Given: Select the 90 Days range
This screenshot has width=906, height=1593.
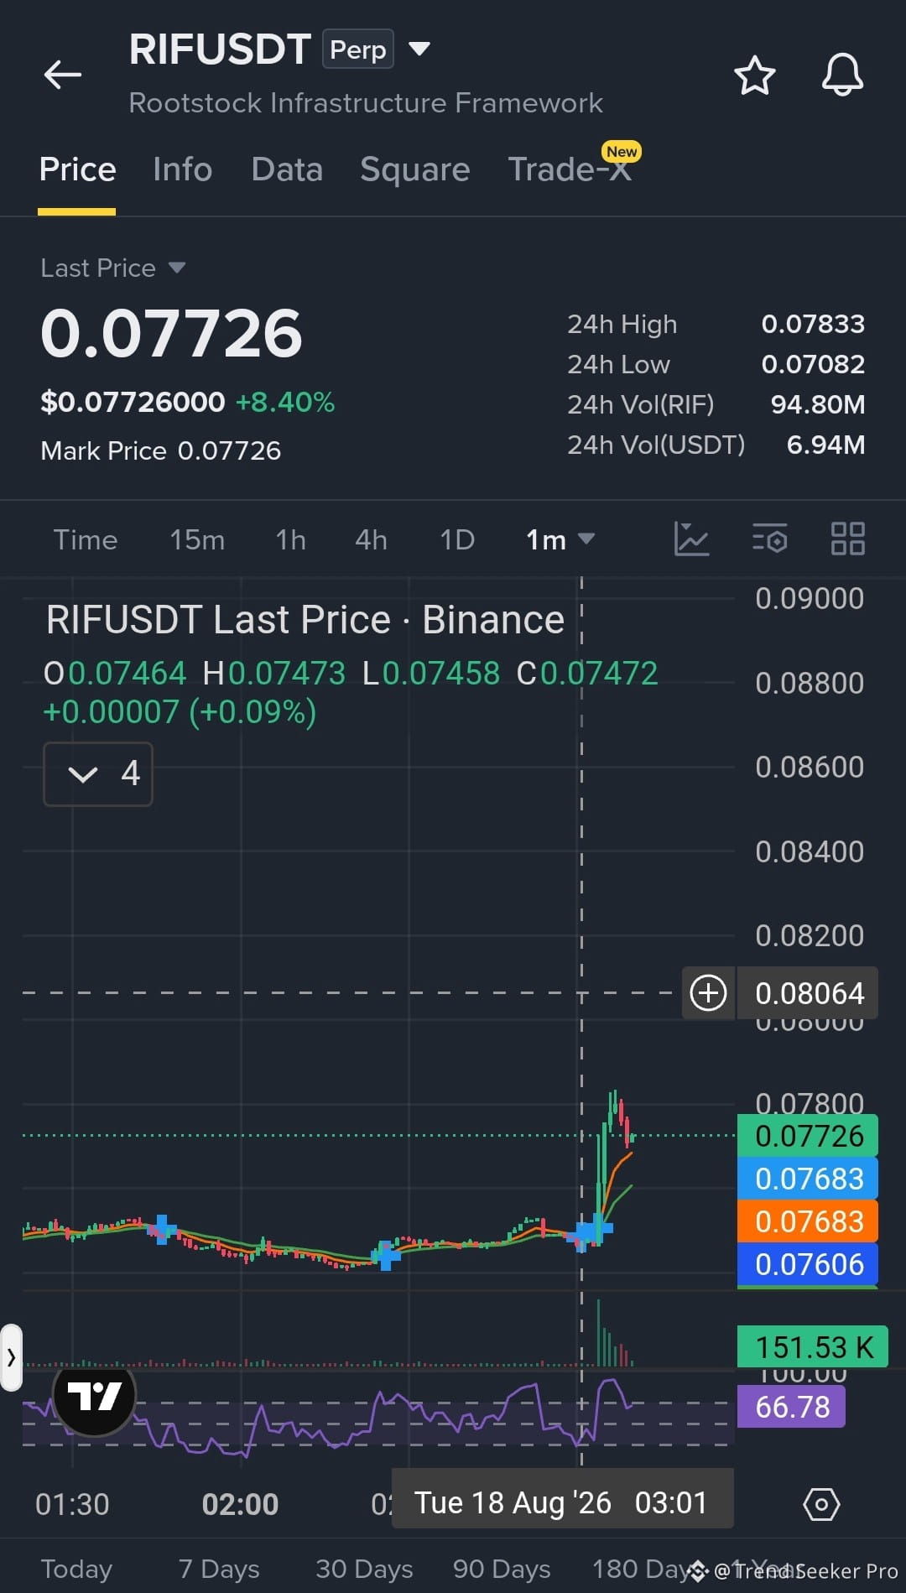Looking at the screenshot, I should (502, 1569).
